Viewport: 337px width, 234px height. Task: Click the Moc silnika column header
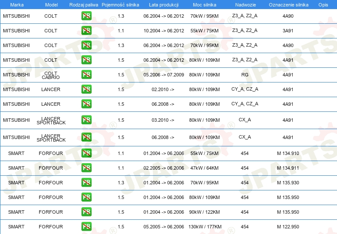pos(205,5)
